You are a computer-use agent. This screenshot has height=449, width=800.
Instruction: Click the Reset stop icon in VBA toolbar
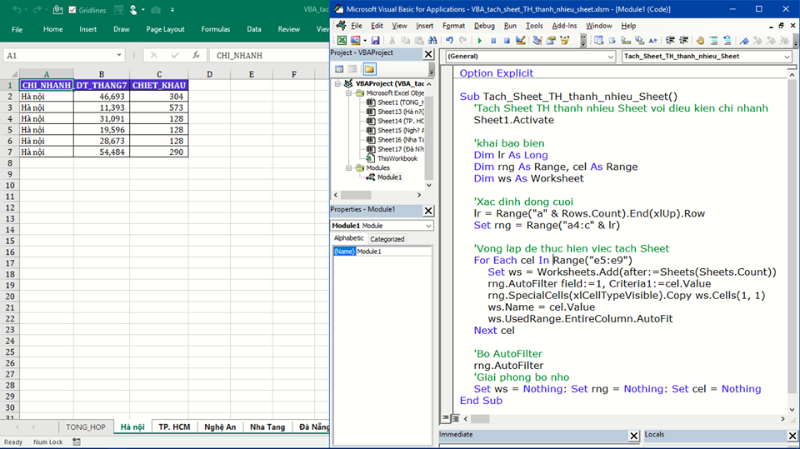point(506,40)
